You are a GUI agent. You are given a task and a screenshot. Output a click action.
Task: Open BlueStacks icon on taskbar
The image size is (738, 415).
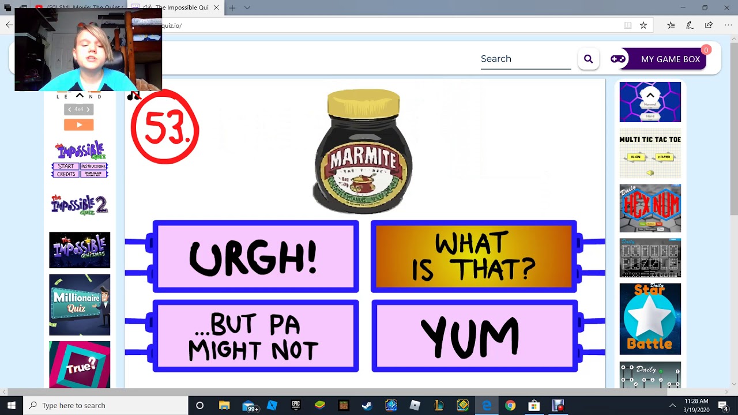pos(319,405)
